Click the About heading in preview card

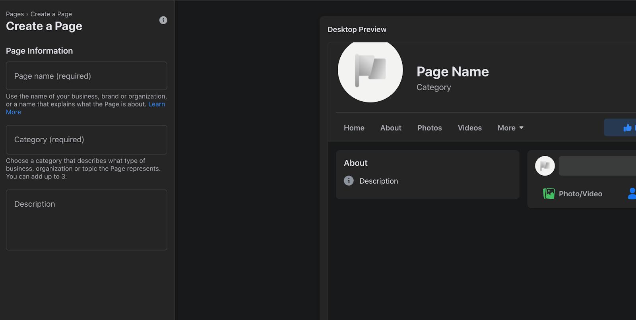[x=356, y=163]
